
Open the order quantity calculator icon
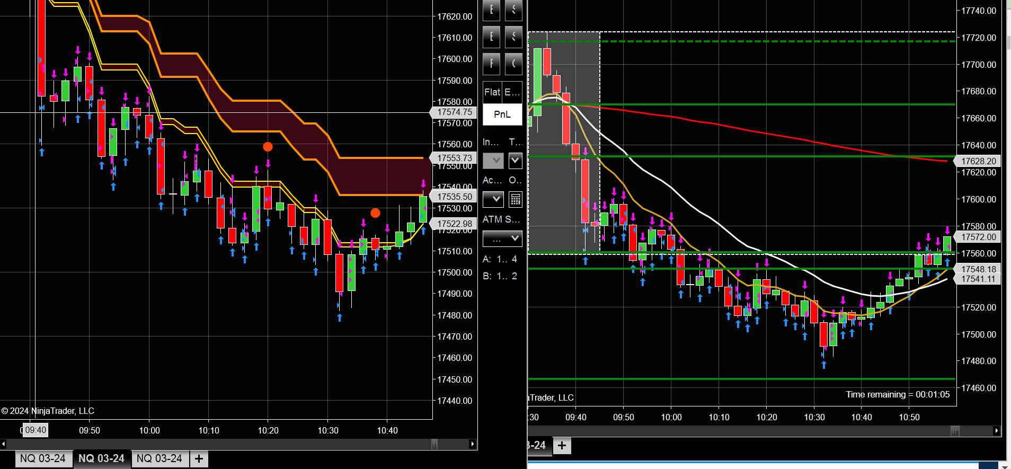pos(515,199)
